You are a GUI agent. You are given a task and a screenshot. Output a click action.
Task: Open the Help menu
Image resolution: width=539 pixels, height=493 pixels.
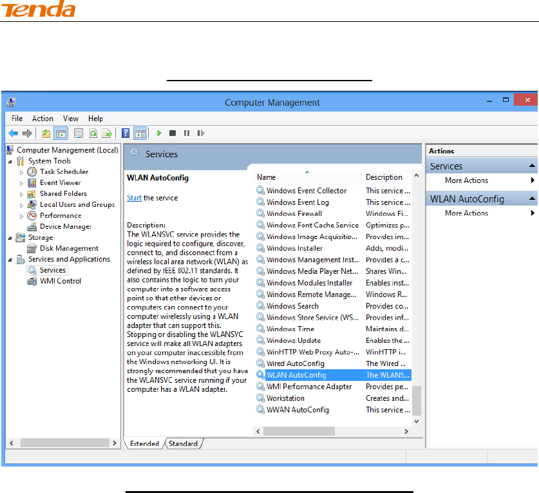tap(95, 119)
